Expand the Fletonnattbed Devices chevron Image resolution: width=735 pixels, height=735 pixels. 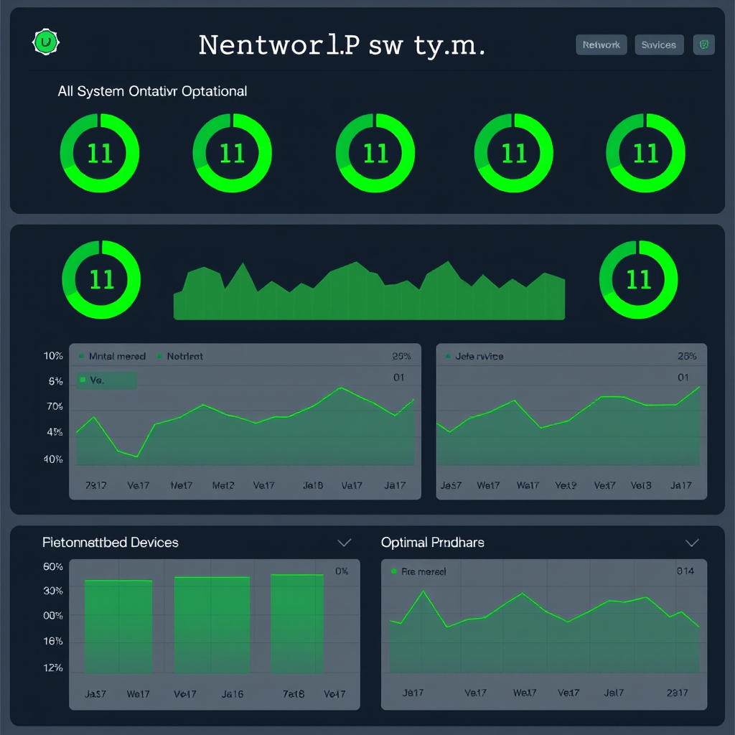(345, 543)
